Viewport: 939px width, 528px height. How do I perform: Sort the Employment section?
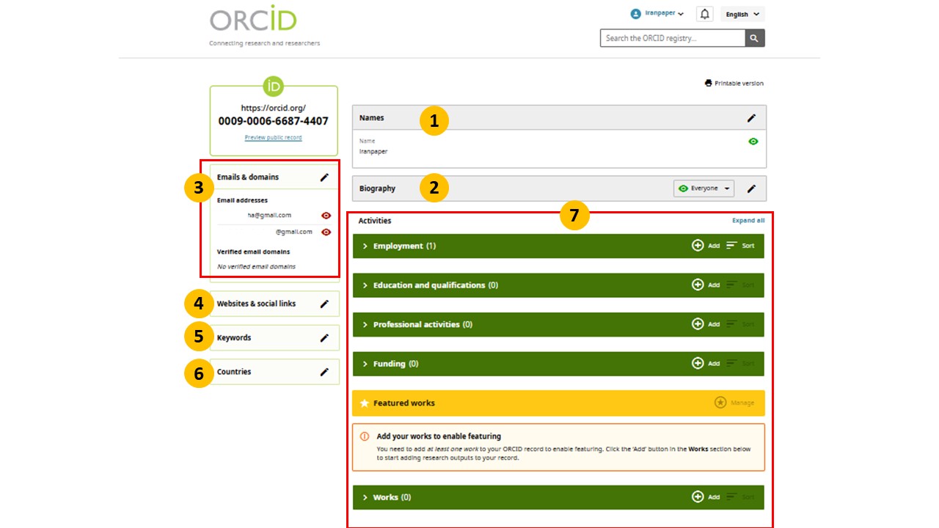[740, 246]
